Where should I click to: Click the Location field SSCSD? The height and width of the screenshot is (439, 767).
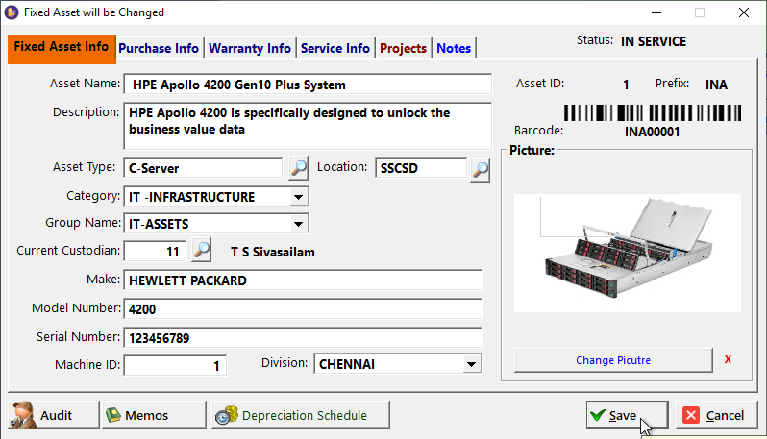pyautogui.click(x=421, y=168)
